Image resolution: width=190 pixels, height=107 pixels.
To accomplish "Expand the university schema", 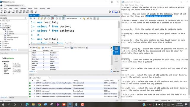I will pos(1,48).
